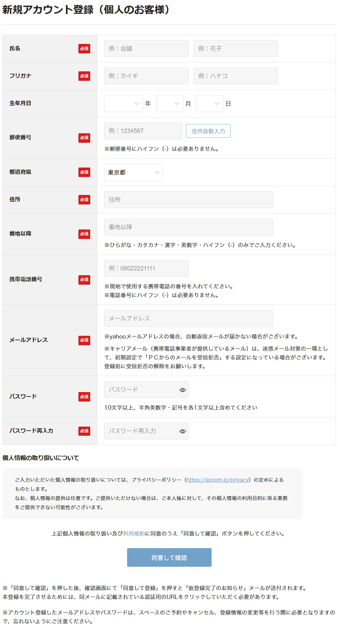Open the birth day dropdown
Image resolution: width=338 pixels, height=626 pixels.
click(x=209, y=104)
